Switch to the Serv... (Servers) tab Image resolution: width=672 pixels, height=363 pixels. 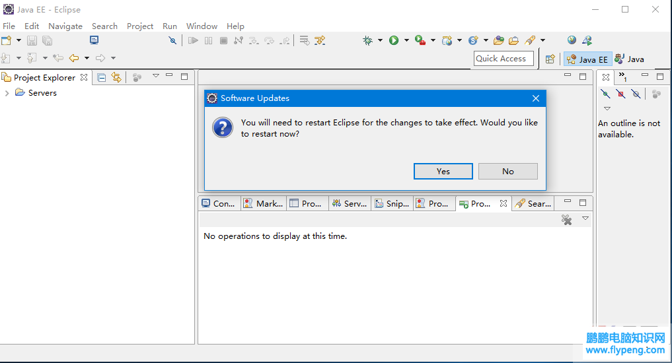coord(350,204)
